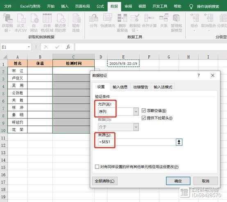Switch to IME Mode (输入法模式) tab
The image size is (227, 202).
click(163, 87)
